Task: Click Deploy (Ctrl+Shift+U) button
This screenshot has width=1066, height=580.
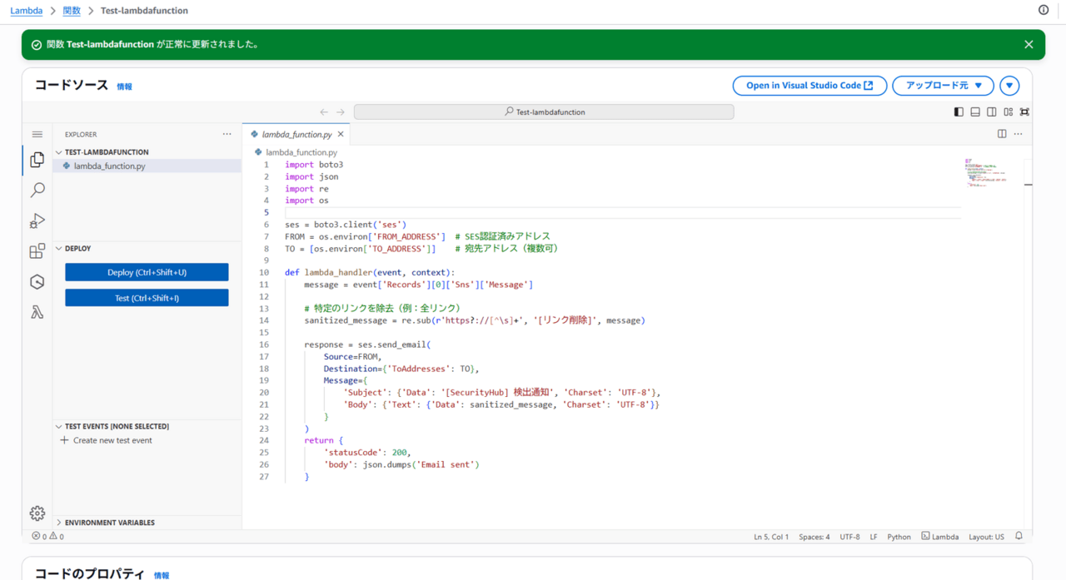Action: coord(147,272)
